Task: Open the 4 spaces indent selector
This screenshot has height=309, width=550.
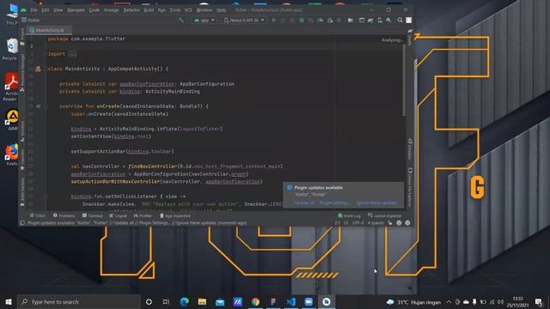Action: 376,223
